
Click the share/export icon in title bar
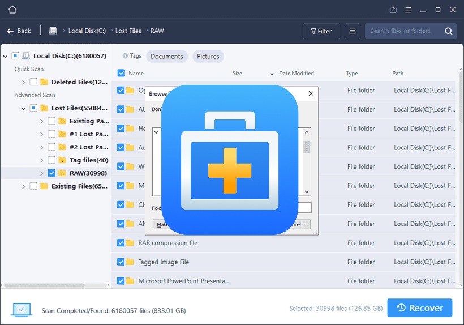point(393,10)
